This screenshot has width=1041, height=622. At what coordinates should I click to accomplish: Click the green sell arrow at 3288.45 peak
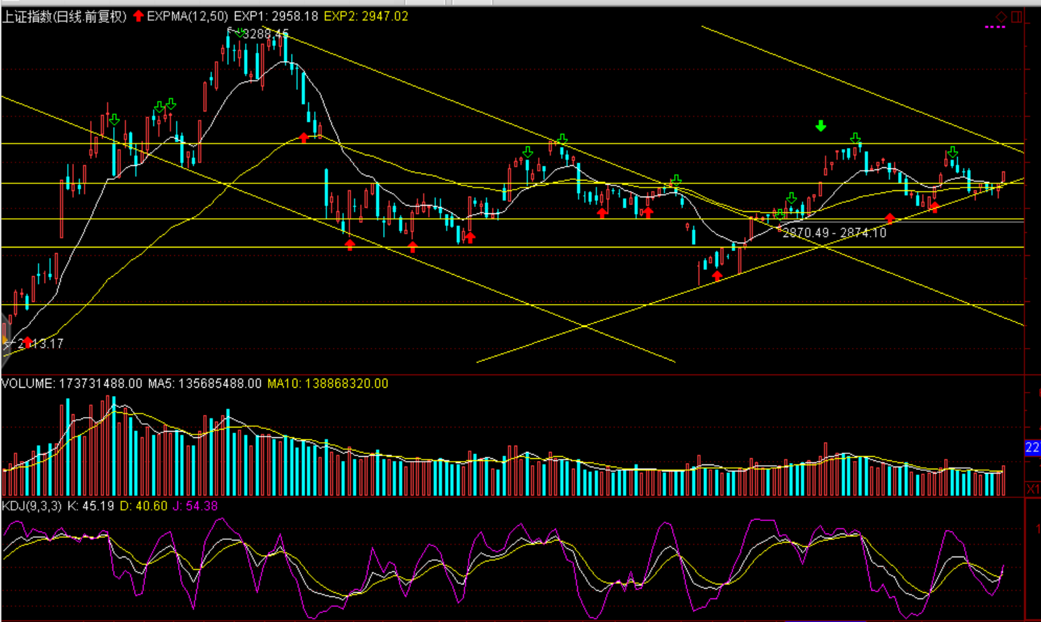[x=240, y=33]
